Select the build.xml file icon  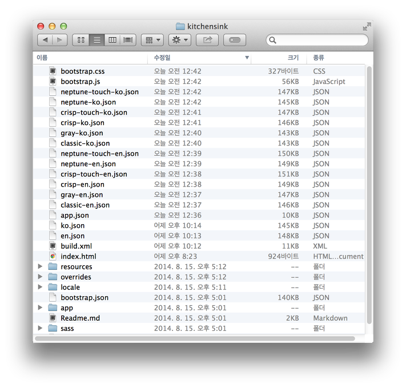pos(53,246)
